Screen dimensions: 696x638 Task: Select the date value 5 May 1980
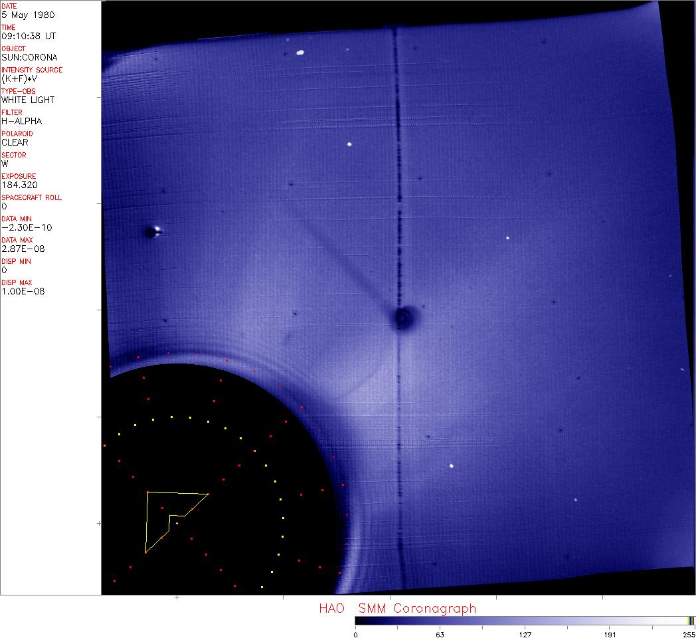[29, 15]
